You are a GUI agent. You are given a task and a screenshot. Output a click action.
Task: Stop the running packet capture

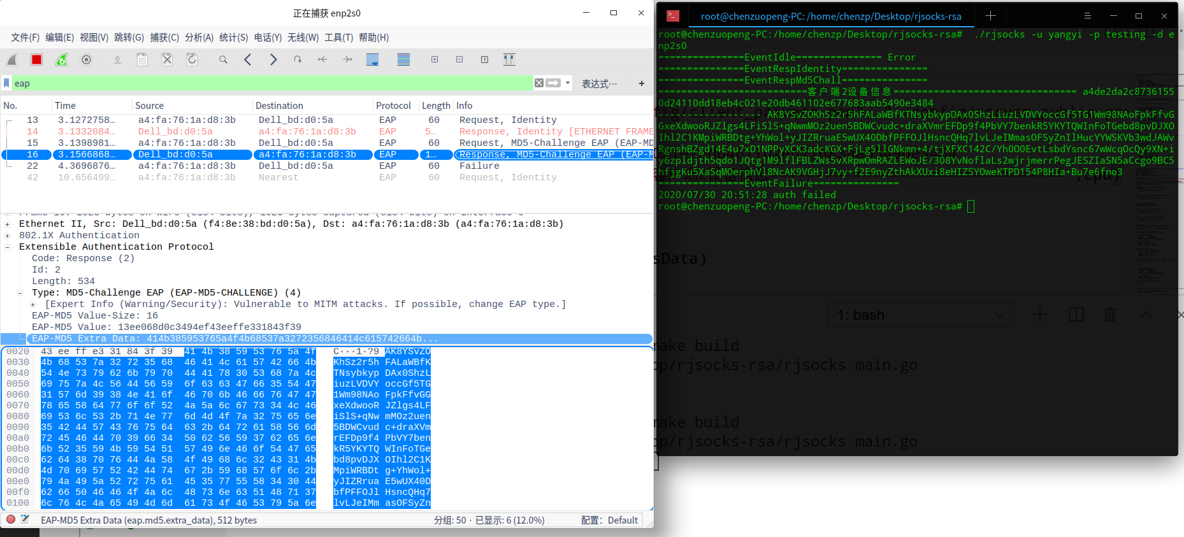coord(37,60)
